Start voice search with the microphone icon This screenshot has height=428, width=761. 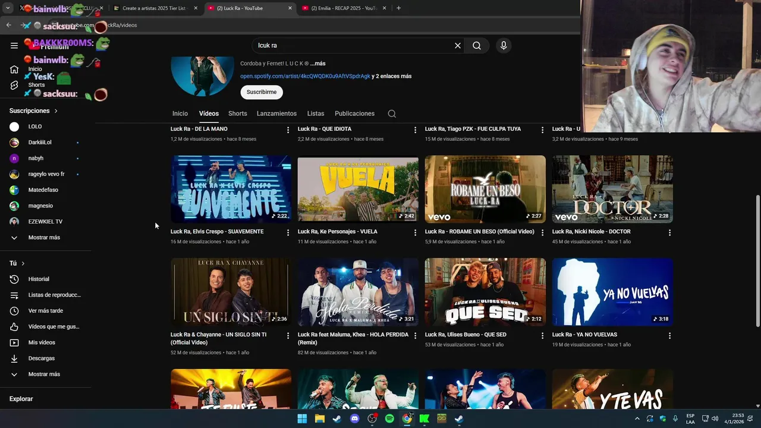(x=504, y=45)
